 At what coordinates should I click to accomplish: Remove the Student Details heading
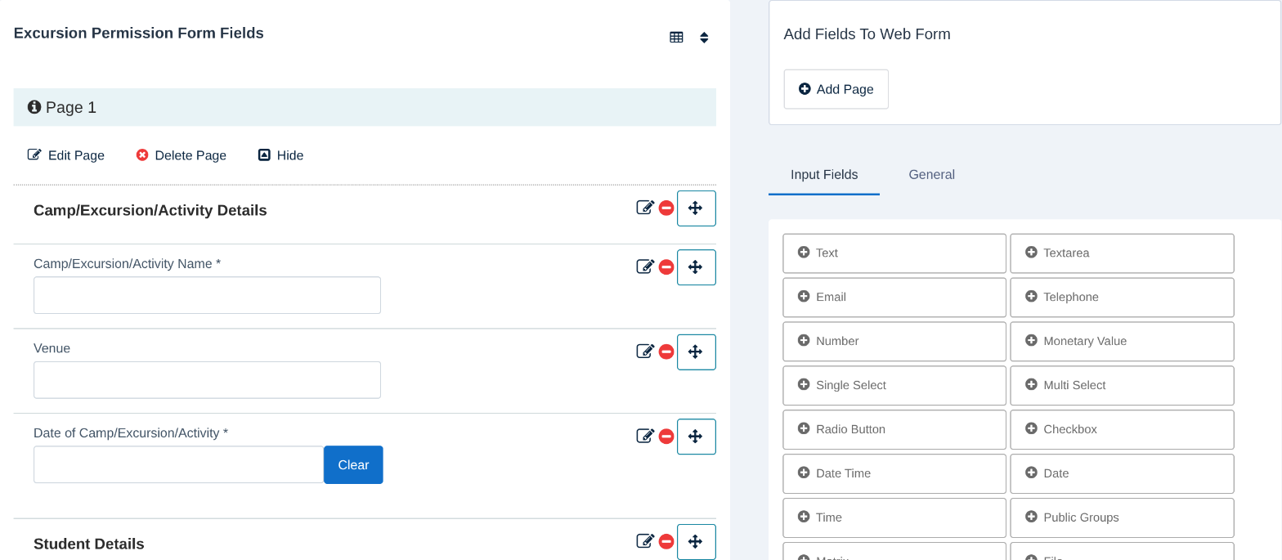pos(666,542)
